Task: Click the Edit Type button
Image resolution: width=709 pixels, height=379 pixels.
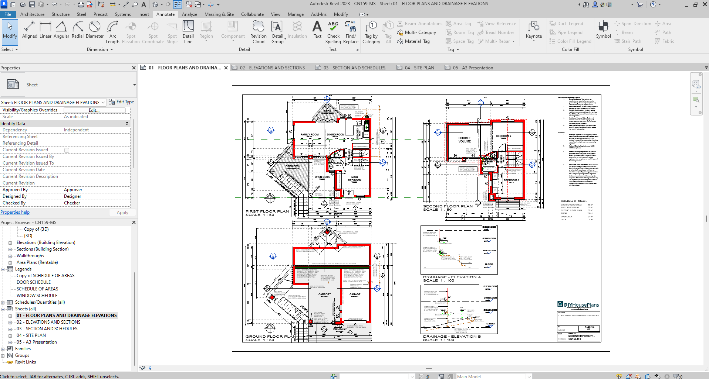Action: click(122, 102)
